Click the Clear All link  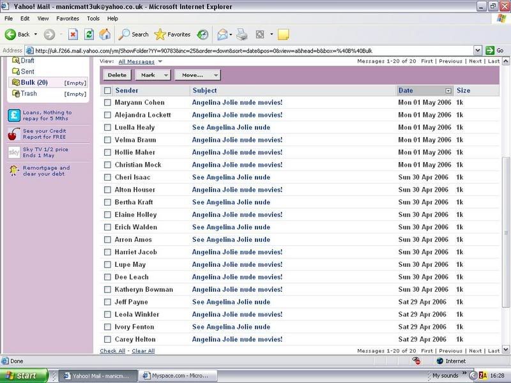click(x=143, y=350)
